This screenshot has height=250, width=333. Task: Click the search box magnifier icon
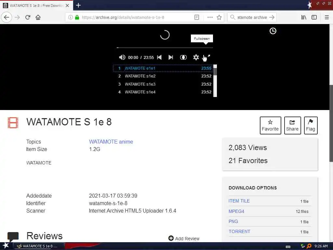pyautogui.click(x=233, y=18)
